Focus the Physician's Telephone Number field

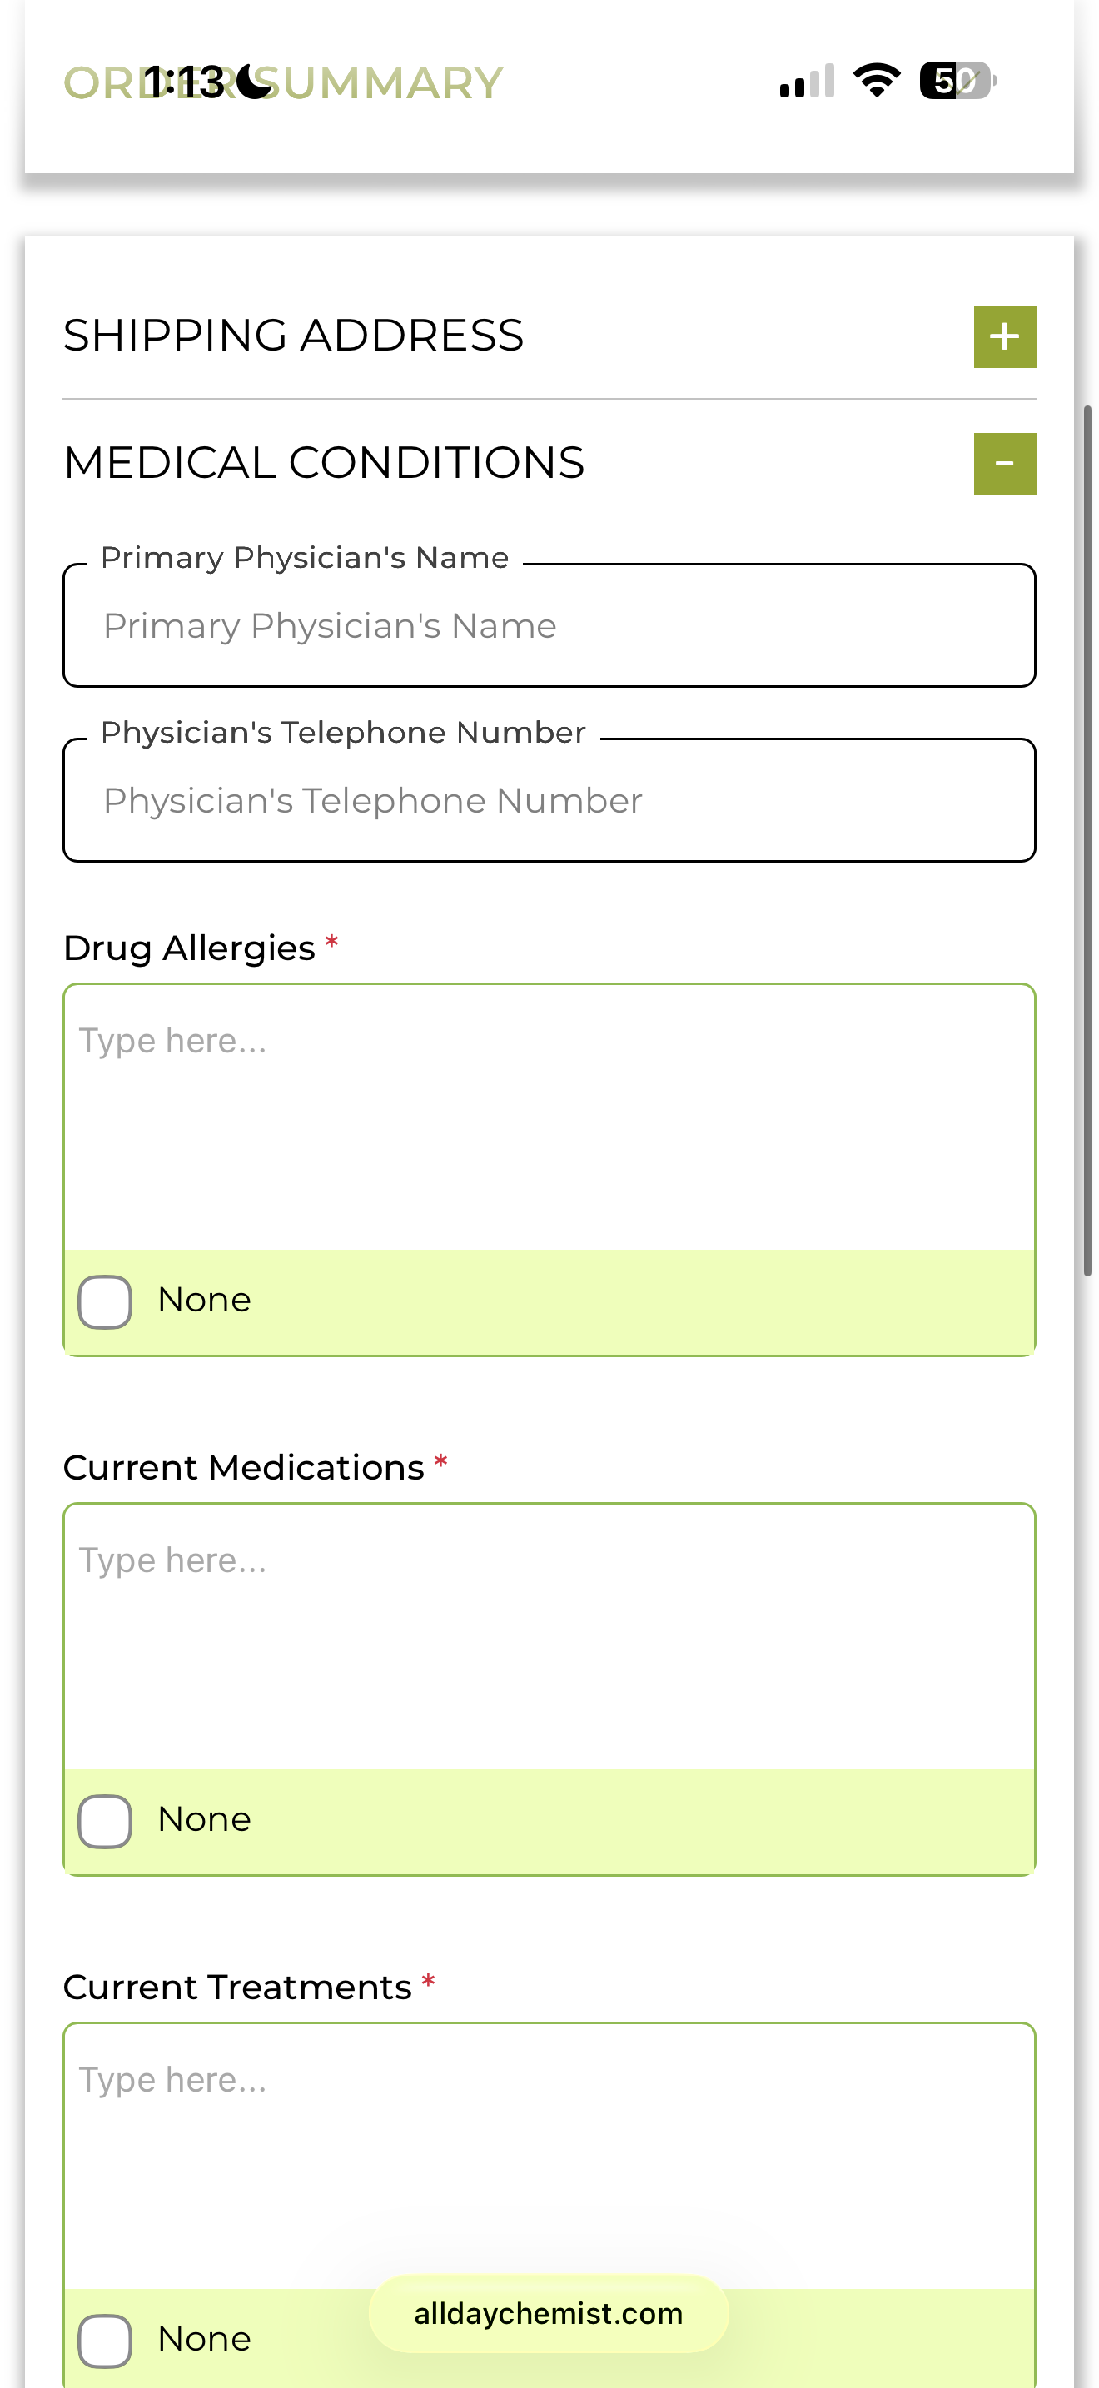[549, 801]
